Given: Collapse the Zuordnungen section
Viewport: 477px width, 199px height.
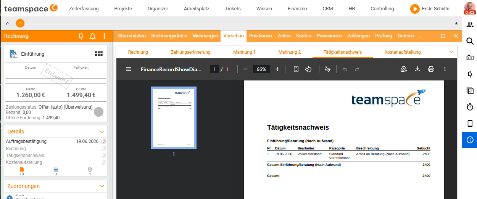Looking at the screenshot, I should pos(102,186).
